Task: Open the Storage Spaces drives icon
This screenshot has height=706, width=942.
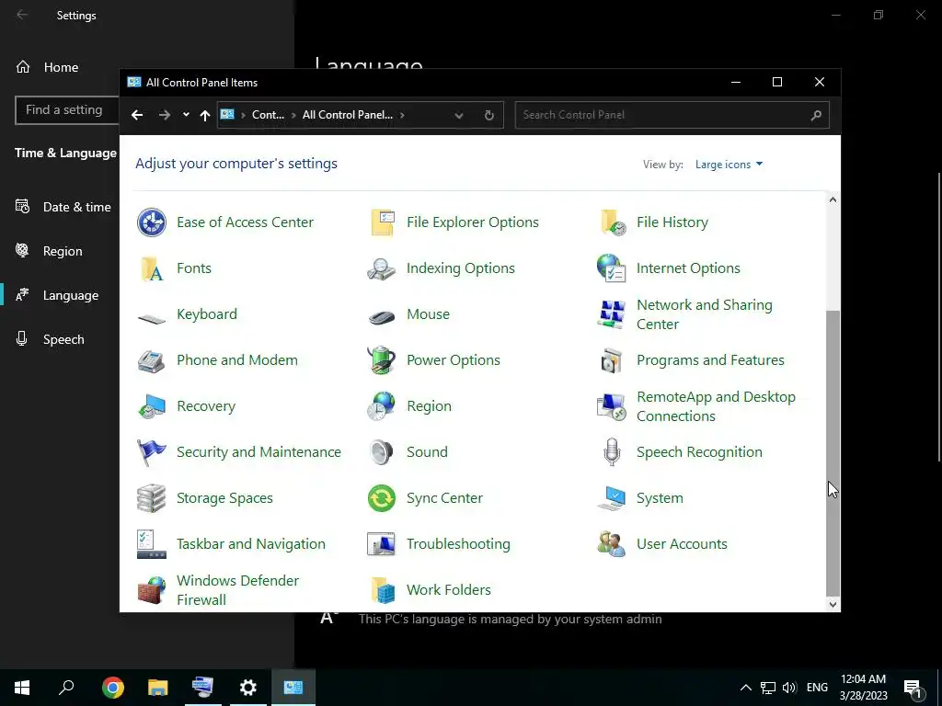Action: pos(152,498)
